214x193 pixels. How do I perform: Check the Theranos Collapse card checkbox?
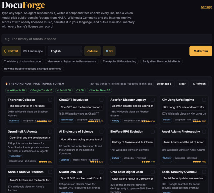pyautogui.click(x=50, y=100)
